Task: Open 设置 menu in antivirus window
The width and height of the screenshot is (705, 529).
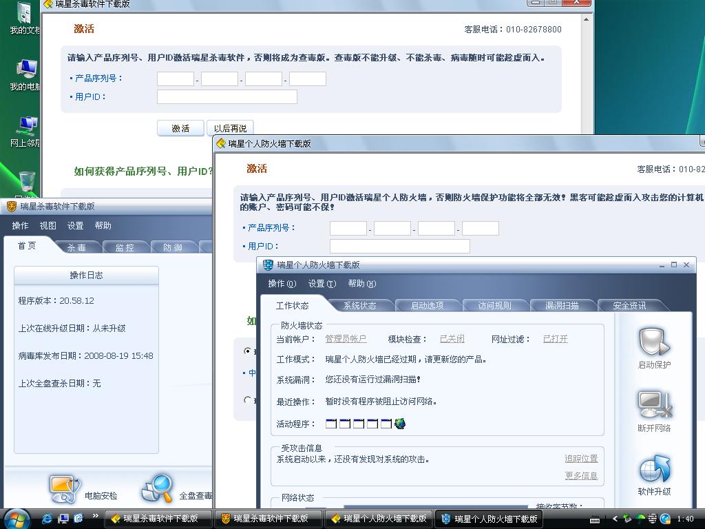Action: (76, 226)
